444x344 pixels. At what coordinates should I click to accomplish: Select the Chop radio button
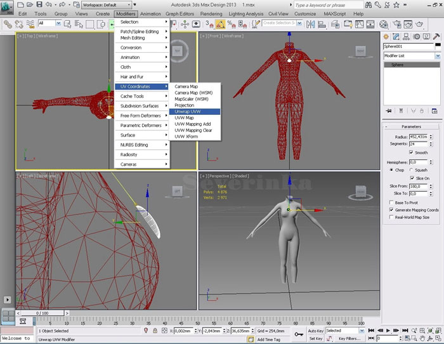click(391, 170)
